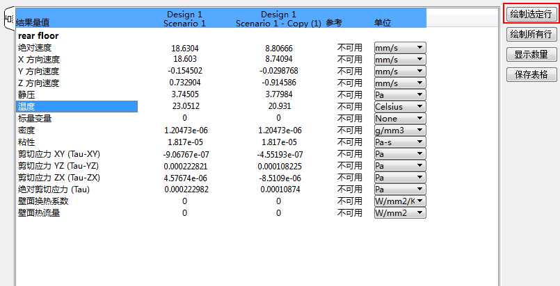Open the W/mm2 dropdown for 壁面热流量
This screenshot has width=560, height=286.
tap(400, 212)
